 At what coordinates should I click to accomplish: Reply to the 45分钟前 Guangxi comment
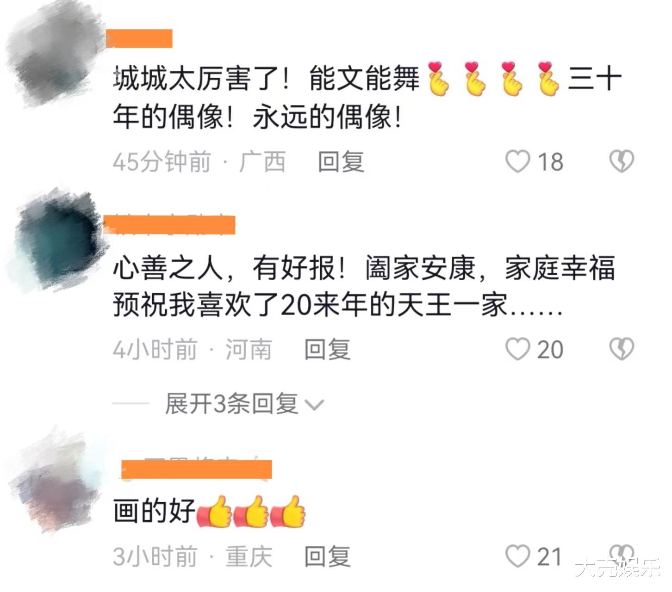[341, 162]
